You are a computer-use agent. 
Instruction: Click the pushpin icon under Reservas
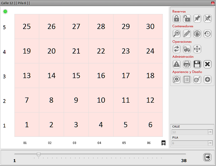coord(197,18)
